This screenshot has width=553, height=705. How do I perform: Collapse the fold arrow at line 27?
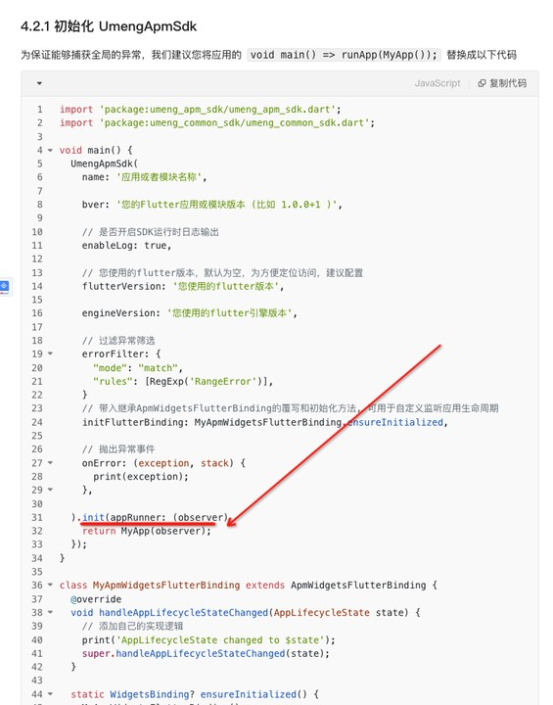tap(50, 462)
